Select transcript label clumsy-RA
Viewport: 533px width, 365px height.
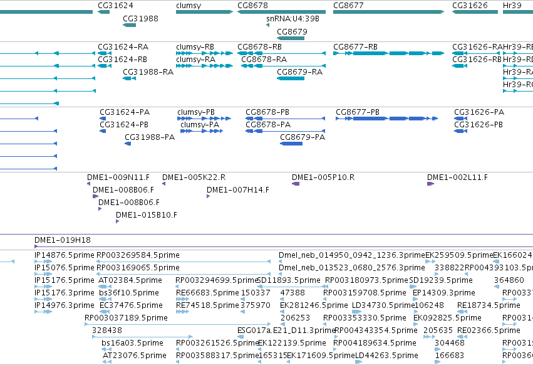coord(196,60)
